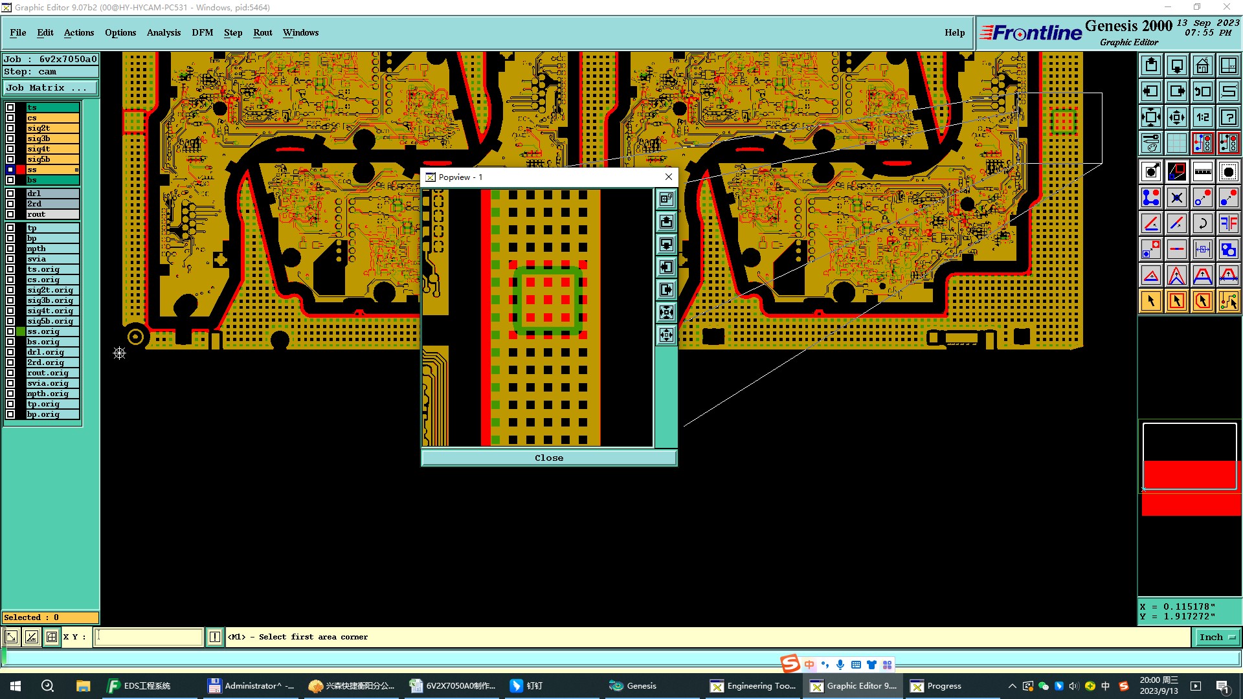Open the Windows menu
1243x699 pixels.
(x=300, y=32)
